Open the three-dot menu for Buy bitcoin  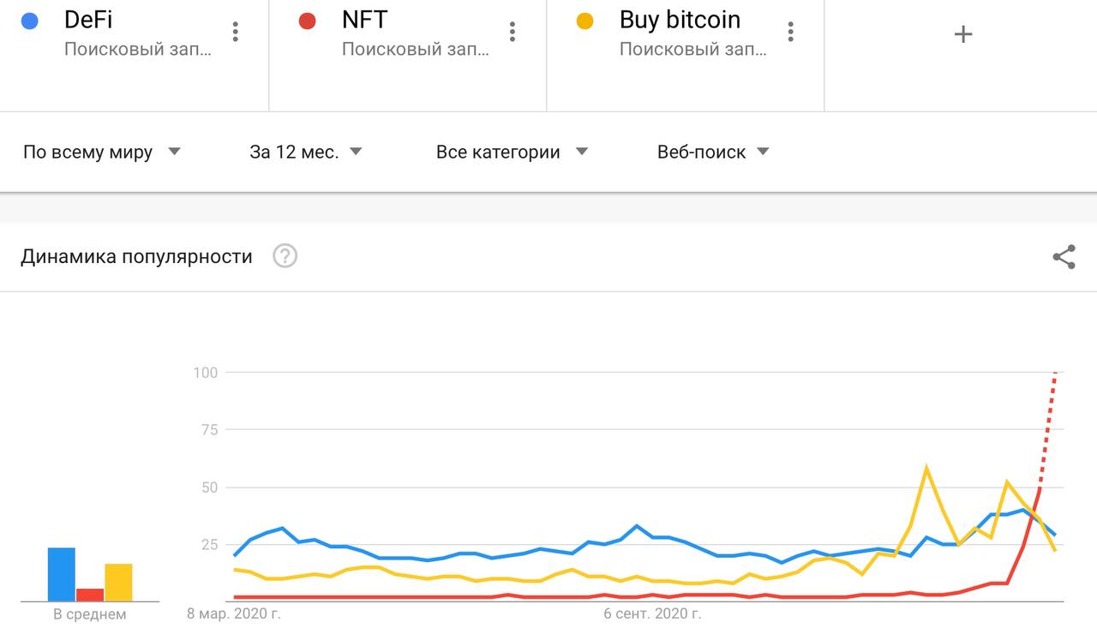790,32
